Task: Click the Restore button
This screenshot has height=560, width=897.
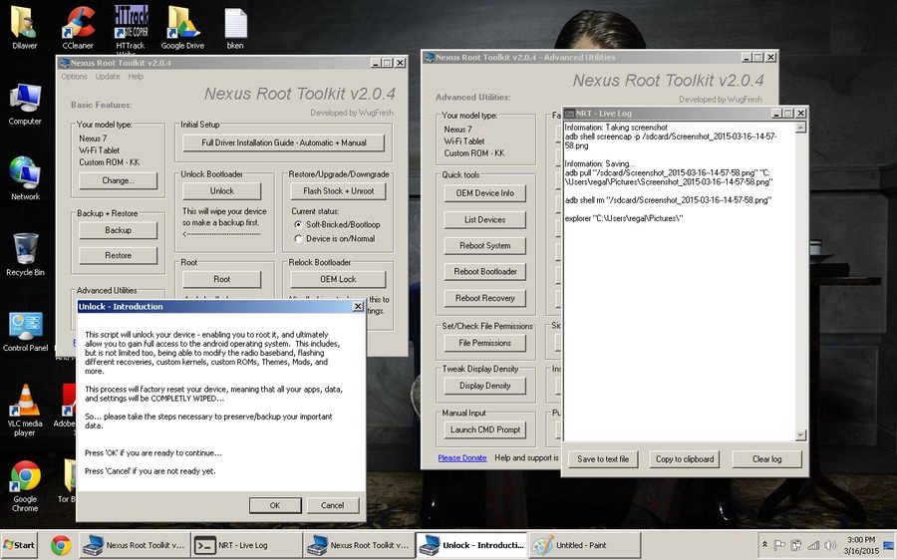Action: pyautogui.click(x=118, y=255)
